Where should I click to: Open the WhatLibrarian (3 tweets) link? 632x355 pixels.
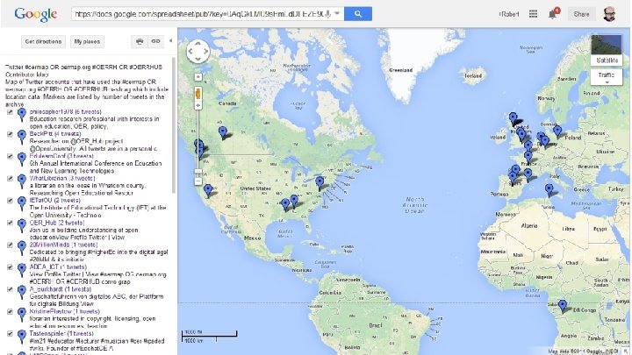62,178
